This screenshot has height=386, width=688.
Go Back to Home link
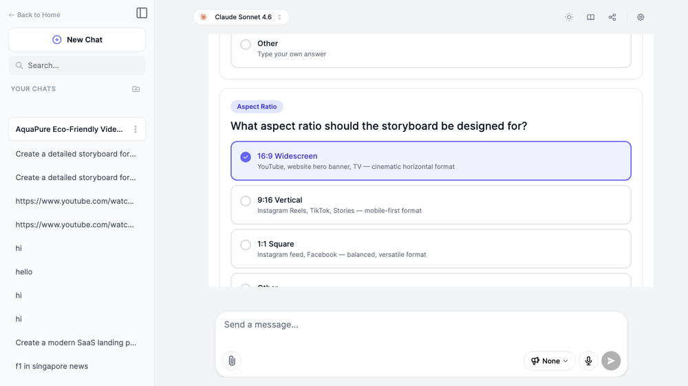coord(34,14)
